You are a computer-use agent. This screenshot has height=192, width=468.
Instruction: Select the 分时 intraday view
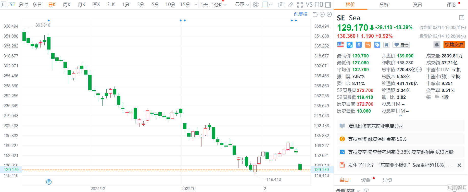tap(23, 5)
